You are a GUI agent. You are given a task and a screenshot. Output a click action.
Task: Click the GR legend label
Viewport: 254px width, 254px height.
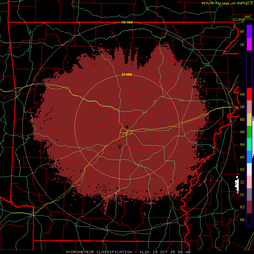242,107
